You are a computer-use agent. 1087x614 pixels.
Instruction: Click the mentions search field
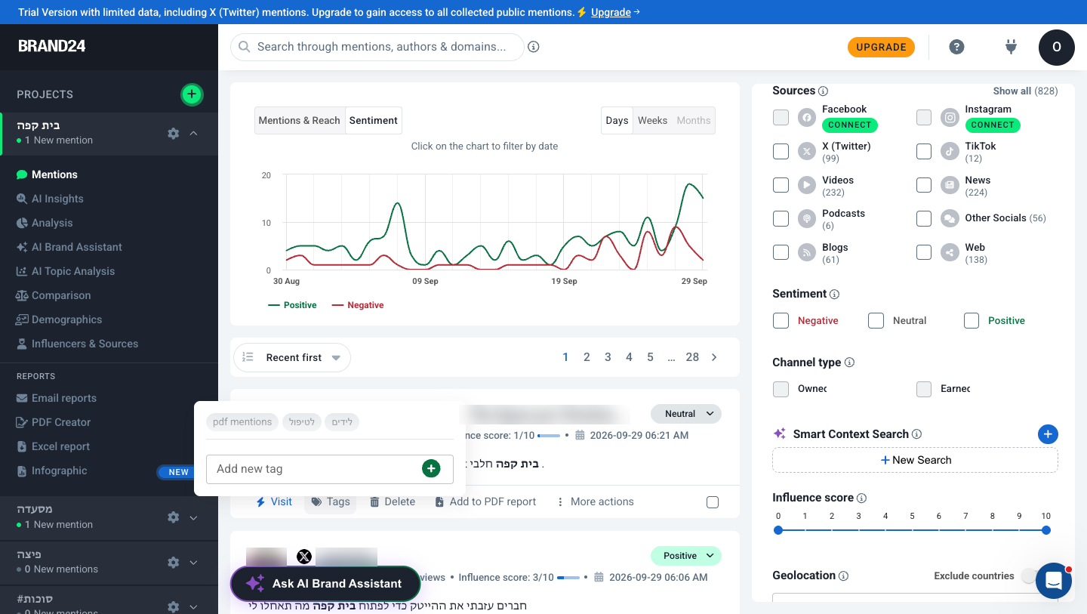[377, 47]
